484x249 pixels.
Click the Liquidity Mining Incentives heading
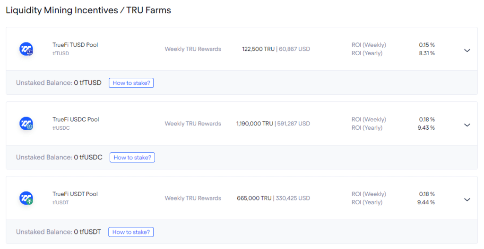[x=88, y=10]
